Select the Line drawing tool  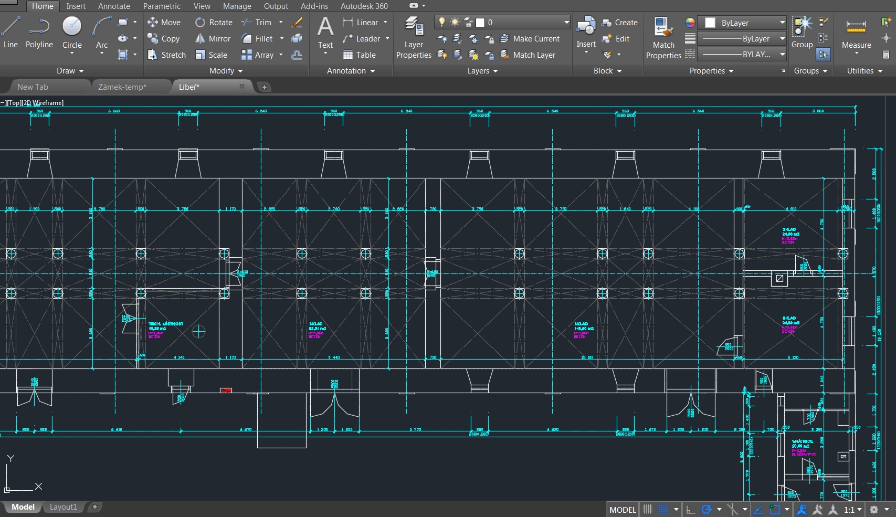click(x=10, y=33)
